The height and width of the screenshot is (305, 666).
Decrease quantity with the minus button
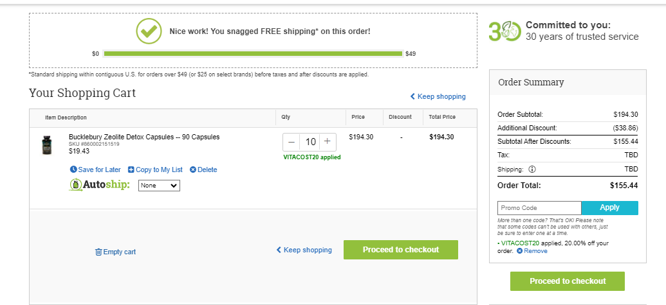click(291, 142)
